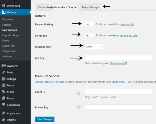This screenshot has width=156, height=124.
Task: Open the Map - Google tab
Action: pyautogui.click(x=90, y=7)
